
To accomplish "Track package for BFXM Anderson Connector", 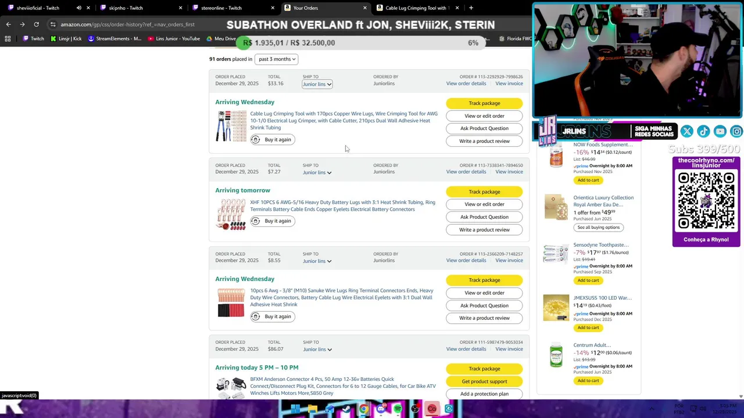I will [x=484, y=369].
